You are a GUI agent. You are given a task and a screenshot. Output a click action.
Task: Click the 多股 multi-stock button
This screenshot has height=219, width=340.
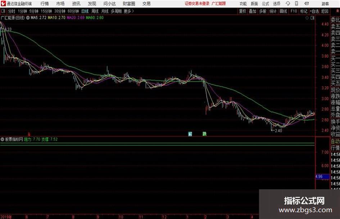click(x=263, y=11)
